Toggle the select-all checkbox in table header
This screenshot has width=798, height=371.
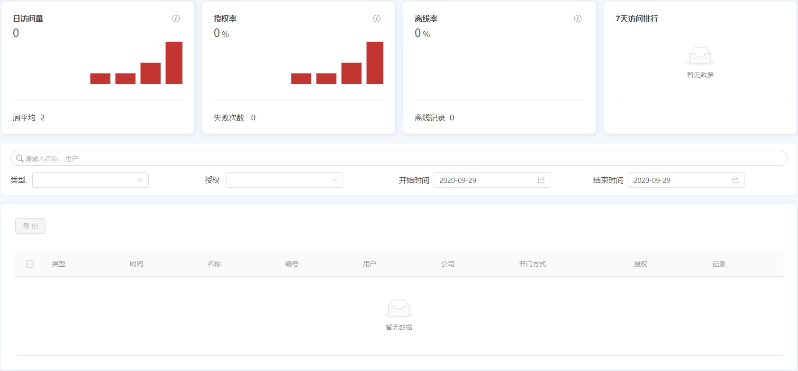coord(30,264)
